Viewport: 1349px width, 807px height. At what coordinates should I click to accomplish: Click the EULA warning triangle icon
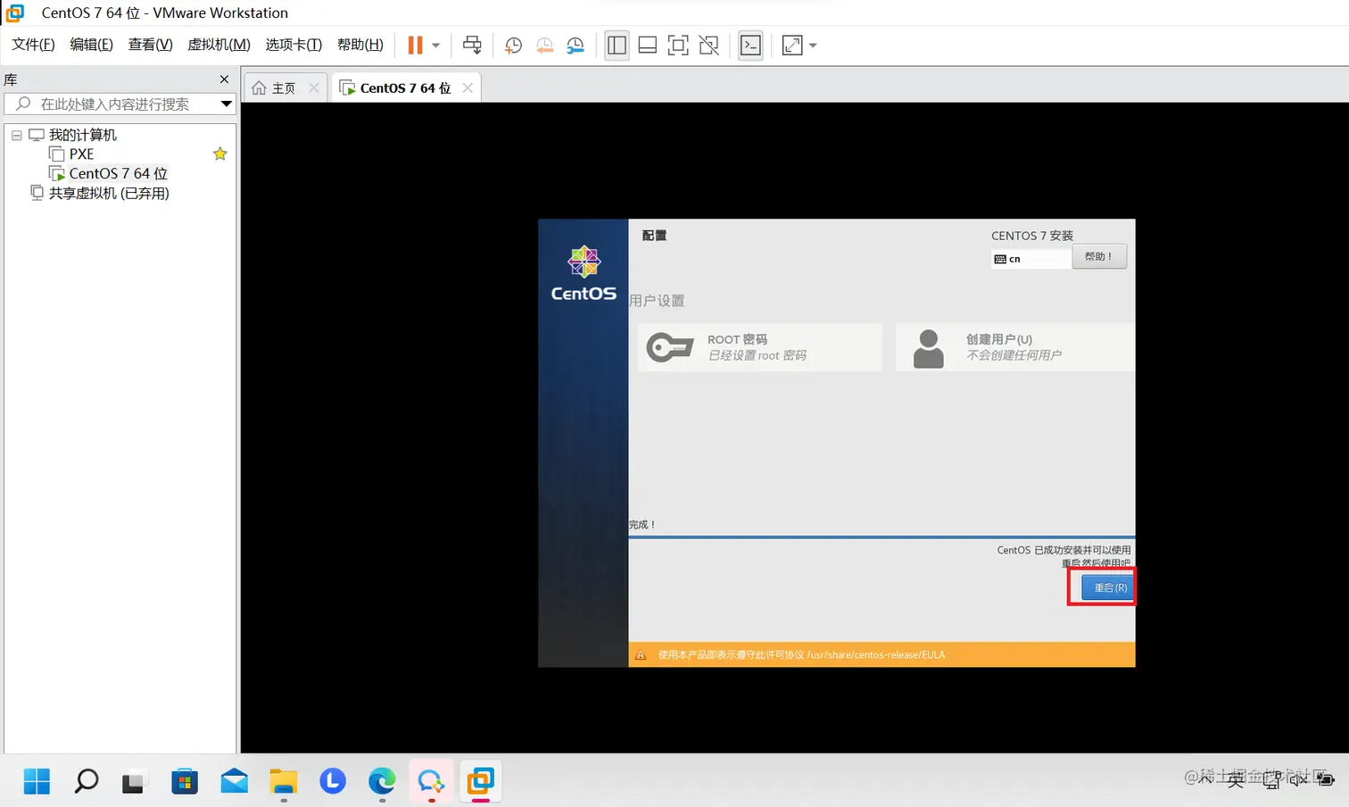coord(641,655)
